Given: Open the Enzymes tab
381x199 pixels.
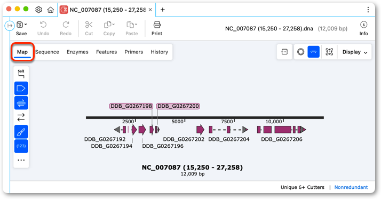Looking at the screenshot, I should [77, 52].
